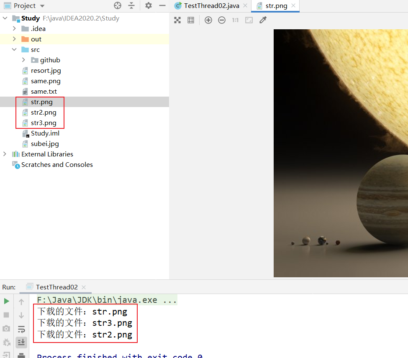Click the Zoom Out icon in image toolbar
This screenshot has width=408, height=358.
(222, 20)
